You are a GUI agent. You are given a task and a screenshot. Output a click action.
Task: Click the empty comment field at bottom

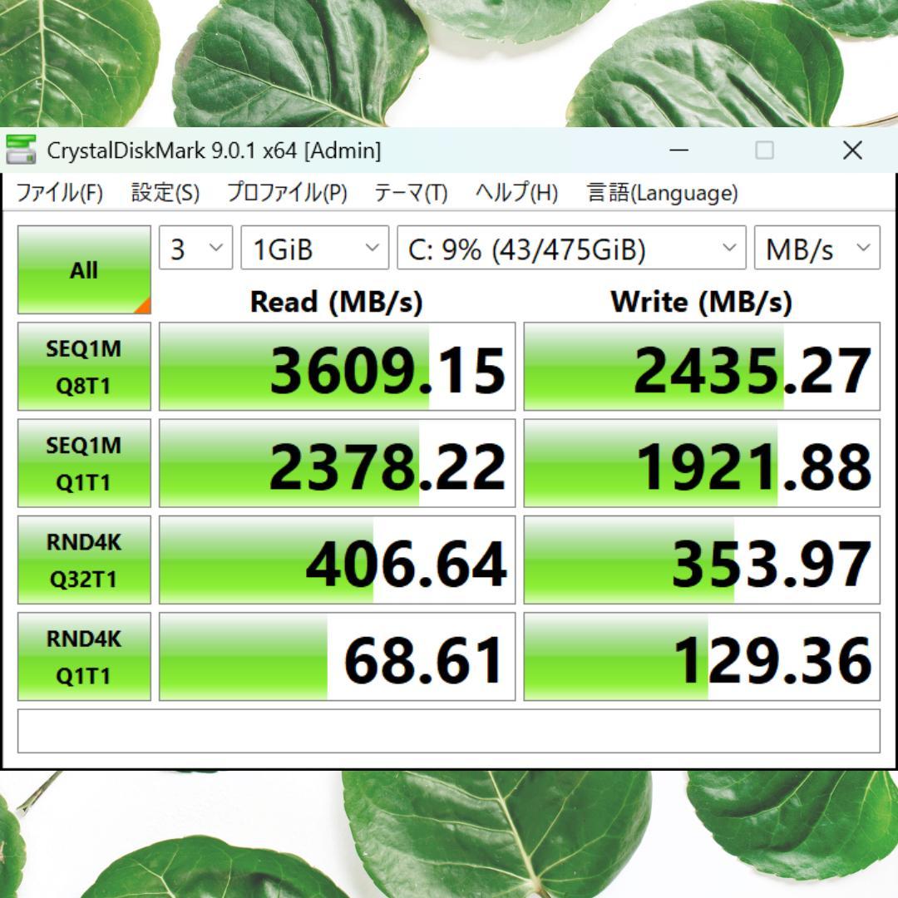pos(449,731)
